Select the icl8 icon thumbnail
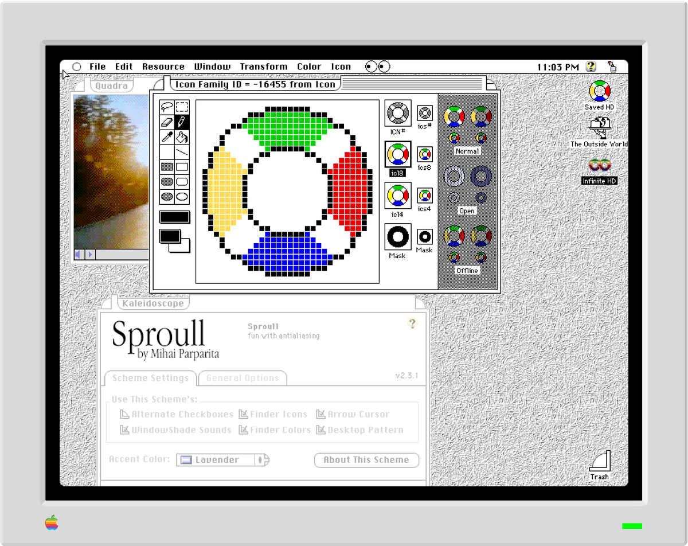Screen dimensions: 688x546 pos(397,155)
